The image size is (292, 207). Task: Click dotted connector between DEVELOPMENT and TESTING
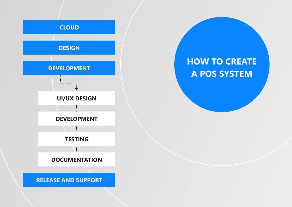point(77,129)
